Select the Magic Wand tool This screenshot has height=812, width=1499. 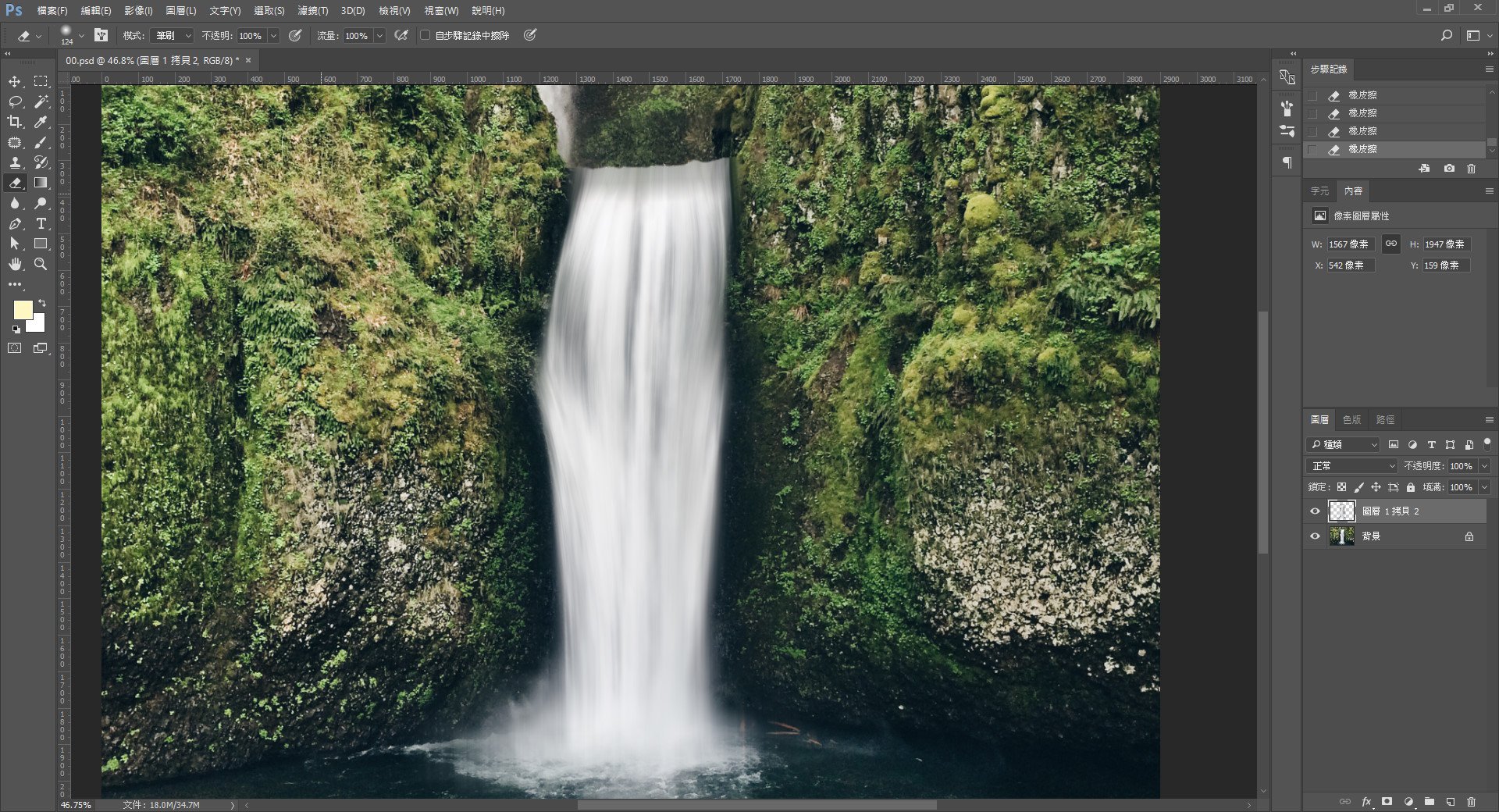coord(41,101)
